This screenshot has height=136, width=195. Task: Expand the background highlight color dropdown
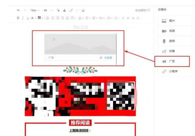pos(42,18)
